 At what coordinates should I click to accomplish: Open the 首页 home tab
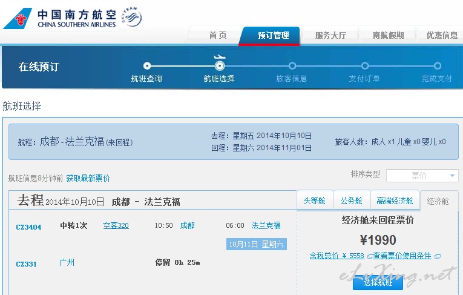(218, 36)
